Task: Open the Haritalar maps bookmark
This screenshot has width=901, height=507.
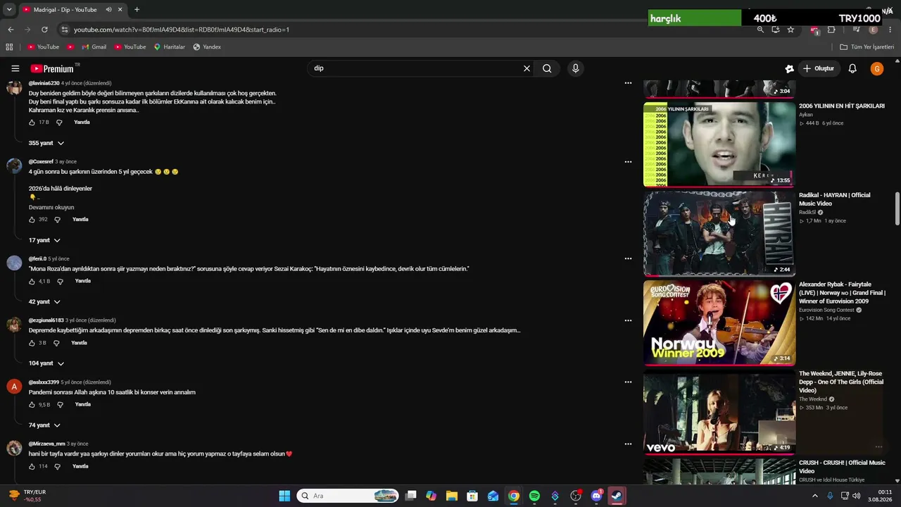Action: coord(170,47)
